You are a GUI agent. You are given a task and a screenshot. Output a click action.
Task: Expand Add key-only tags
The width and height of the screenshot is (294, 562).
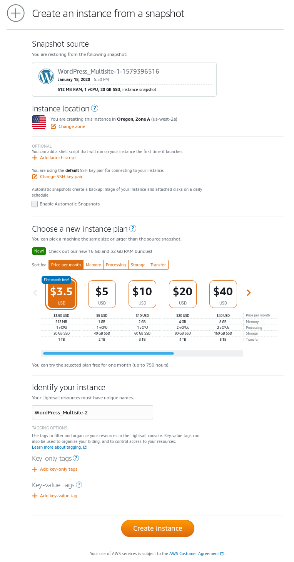55,469
